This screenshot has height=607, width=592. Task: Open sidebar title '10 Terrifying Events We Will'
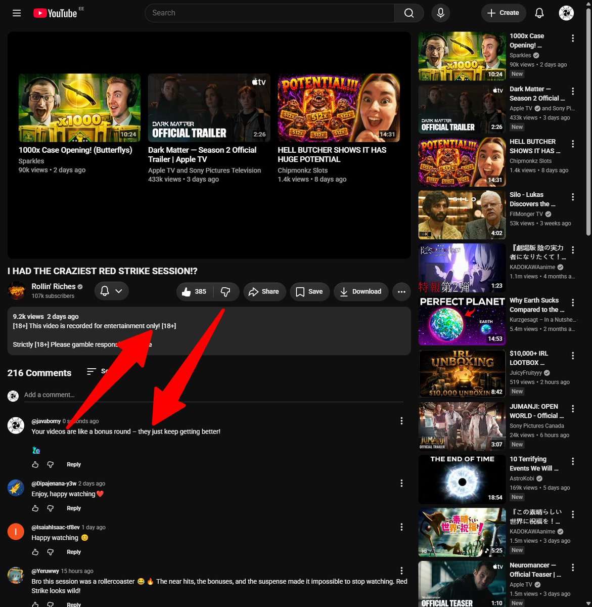534,464
